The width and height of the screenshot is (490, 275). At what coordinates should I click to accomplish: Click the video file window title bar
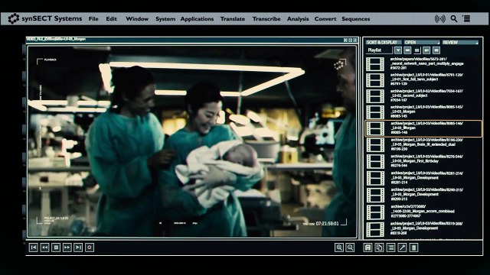point(192,40)
